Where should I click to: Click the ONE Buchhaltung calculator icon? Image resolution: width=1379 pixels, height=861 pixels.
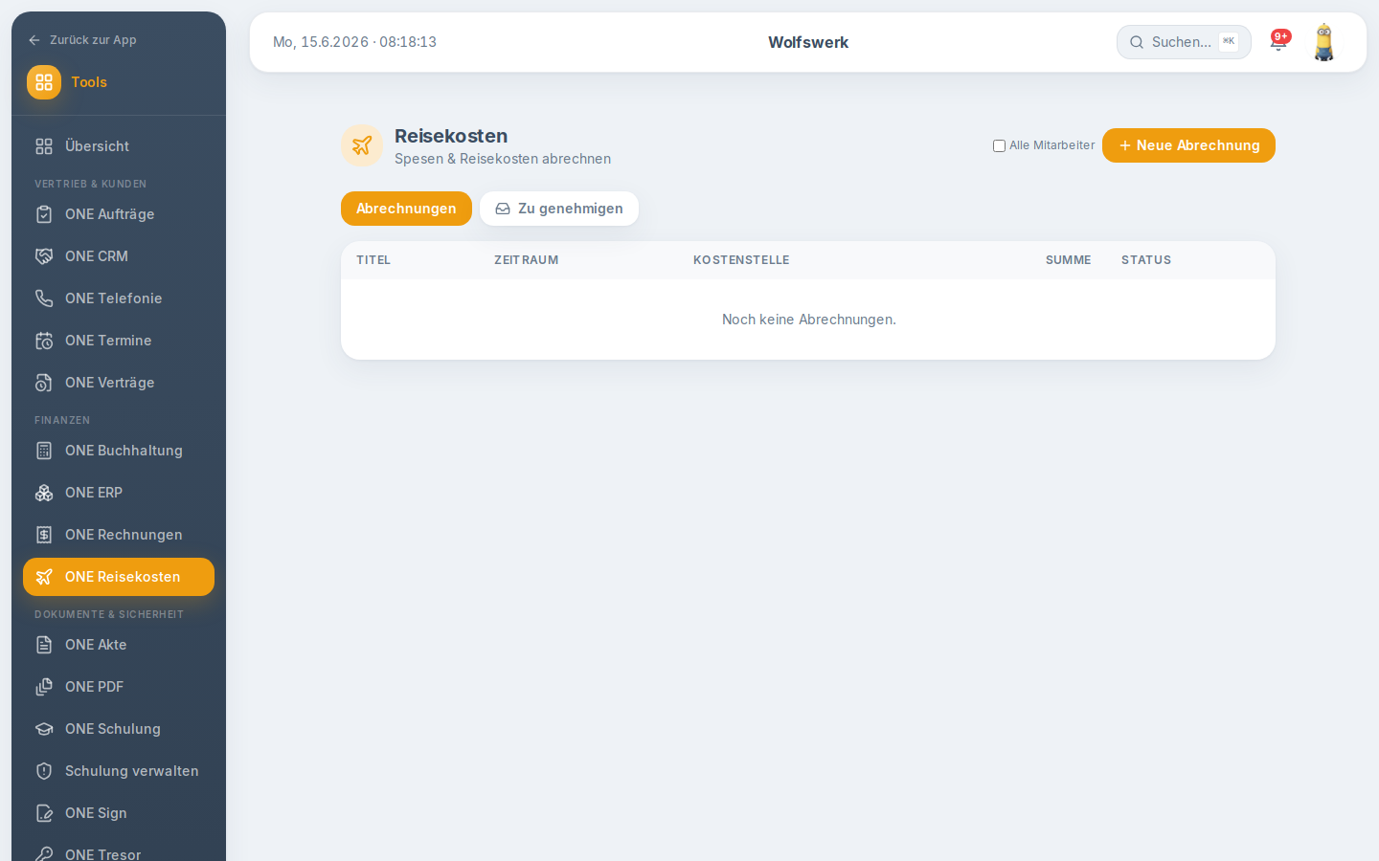click(x=44, y=451)
